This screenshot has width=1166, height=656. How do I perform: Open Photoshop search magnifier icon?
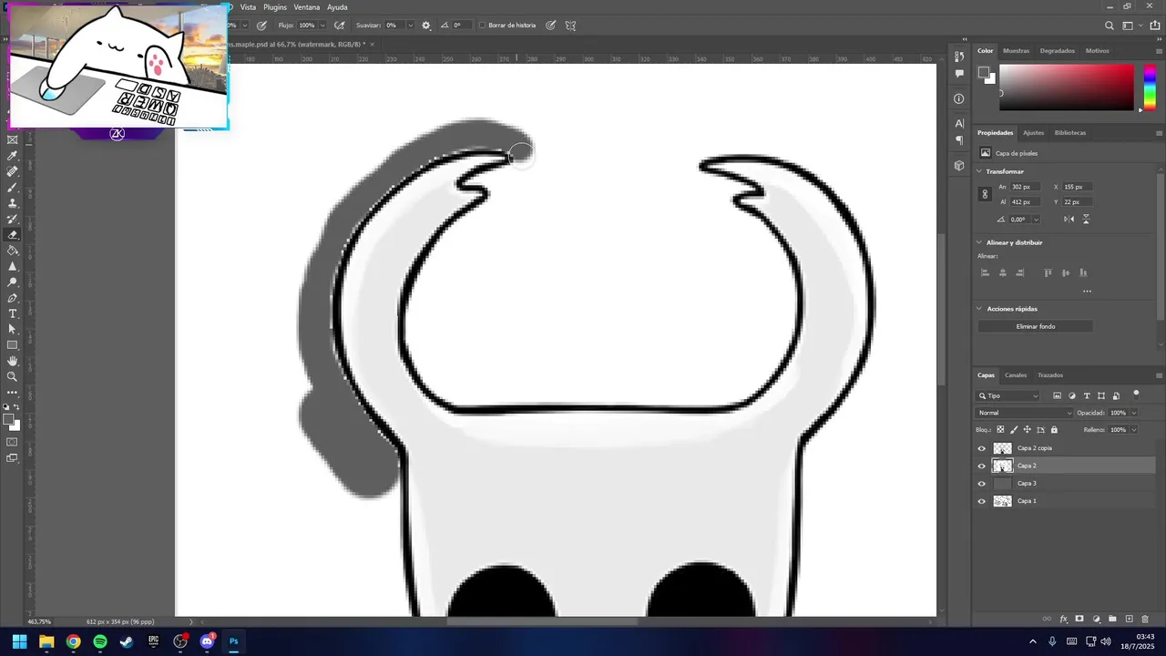[1109, 26]
